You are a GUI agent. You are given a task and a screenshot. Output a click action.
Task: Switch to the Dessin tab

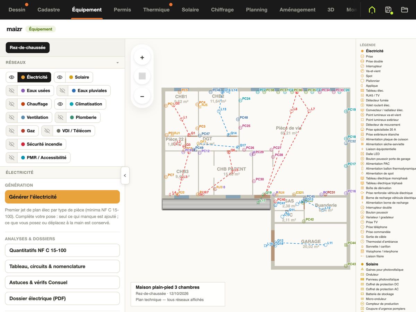pos(17,10)
